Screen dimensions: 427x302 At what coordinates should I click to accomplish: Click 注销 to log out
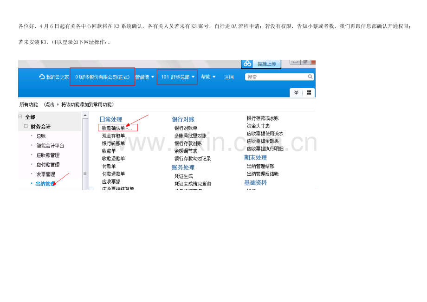coord(229,77)
